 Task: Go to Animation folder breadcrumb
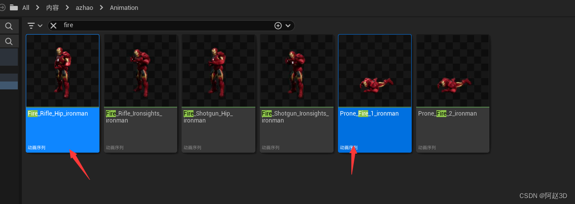pyautogui.click(x=124, y=8)
